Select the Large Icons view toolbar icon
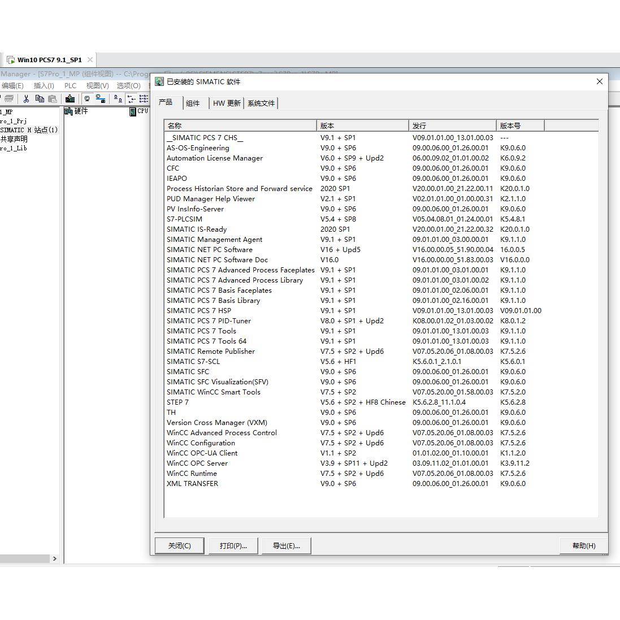Screen dimensions: 620x620 tap(118, 99)
